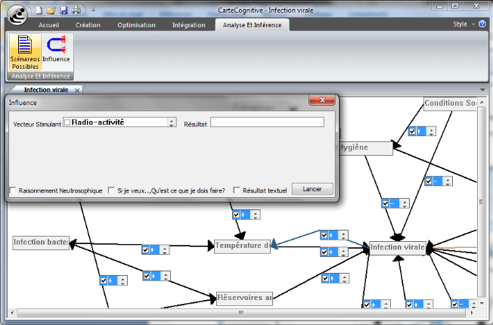
Task: Select the Réservoires node
Action: click(x=245, y=299)
